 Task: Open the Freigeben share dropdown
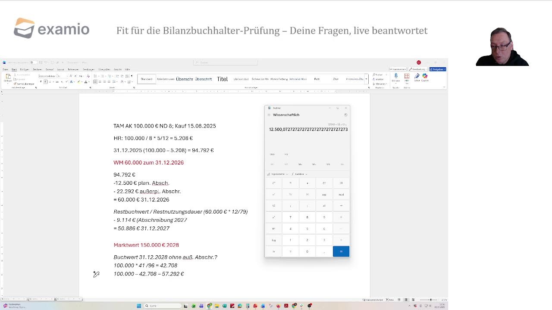438,69
